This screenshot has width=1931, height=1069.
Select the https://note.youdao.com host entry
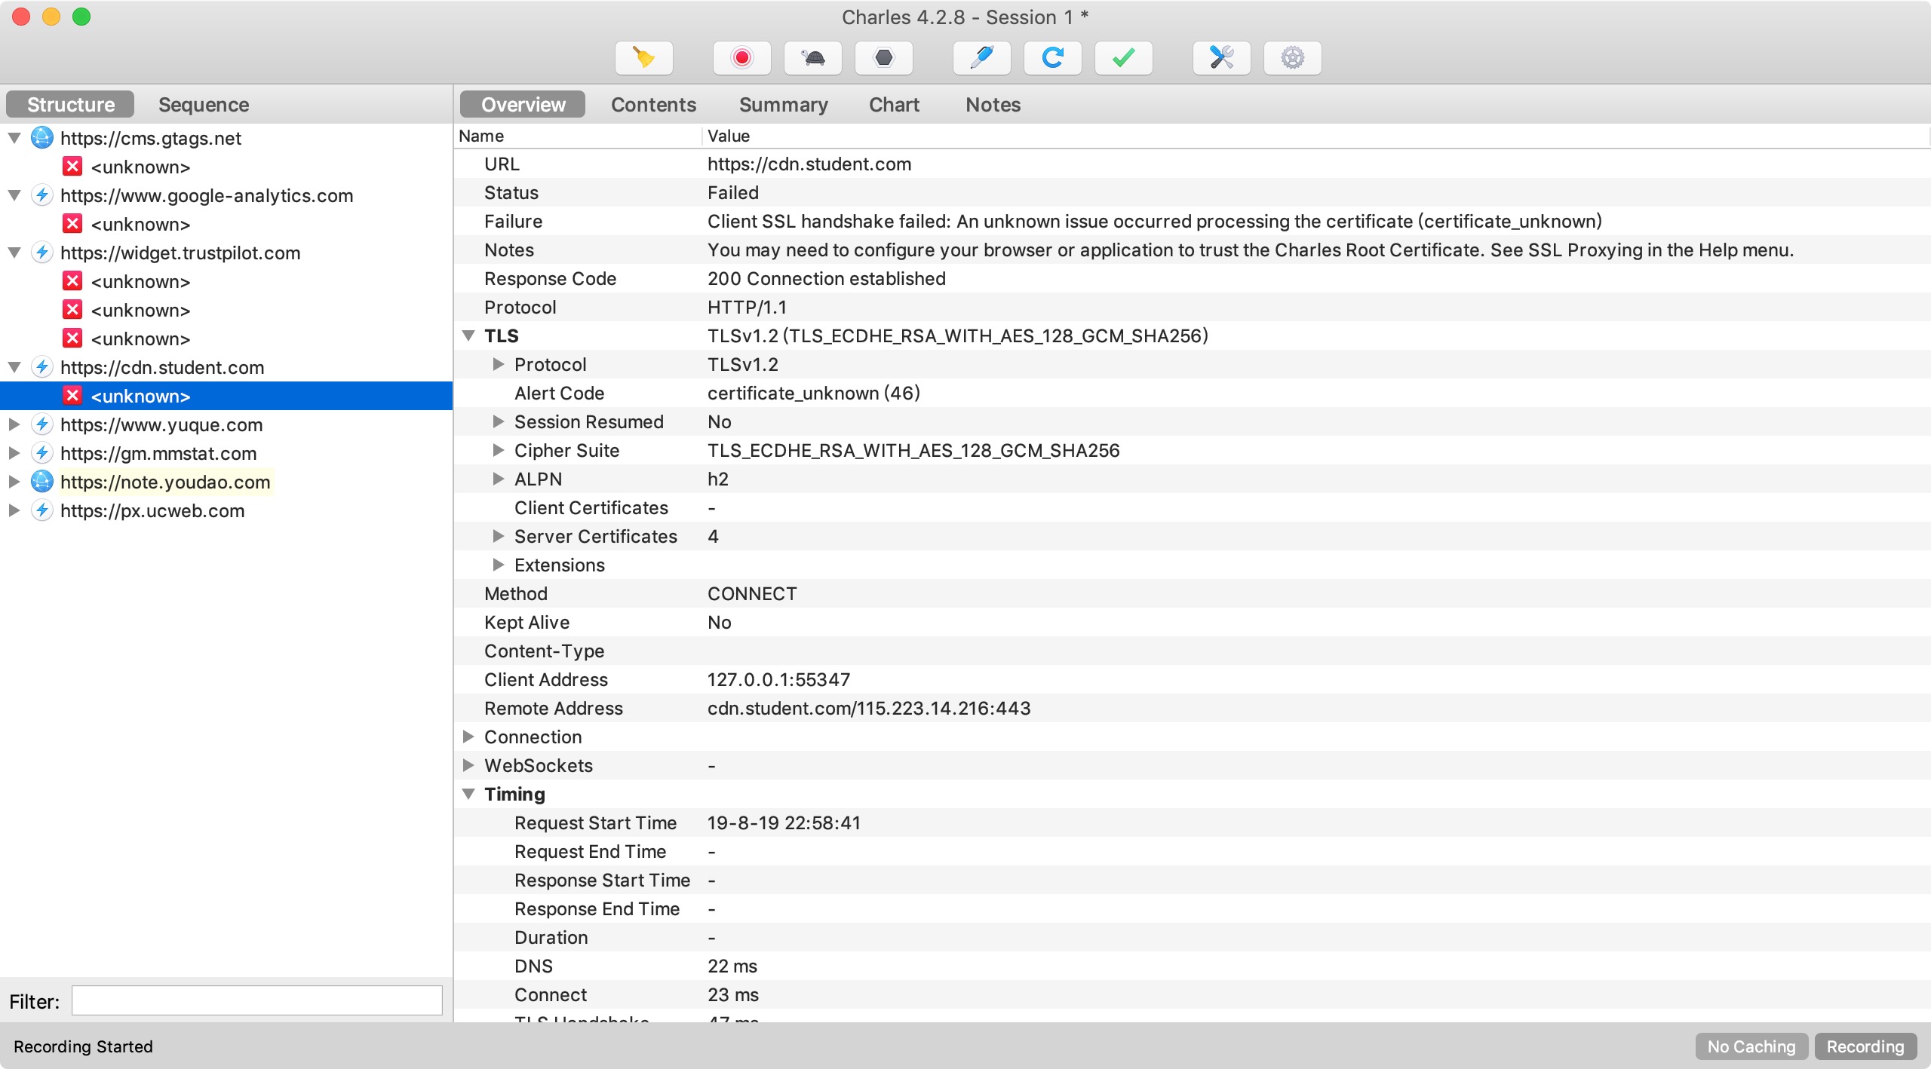pyautogui.click(x=165, y=482)
